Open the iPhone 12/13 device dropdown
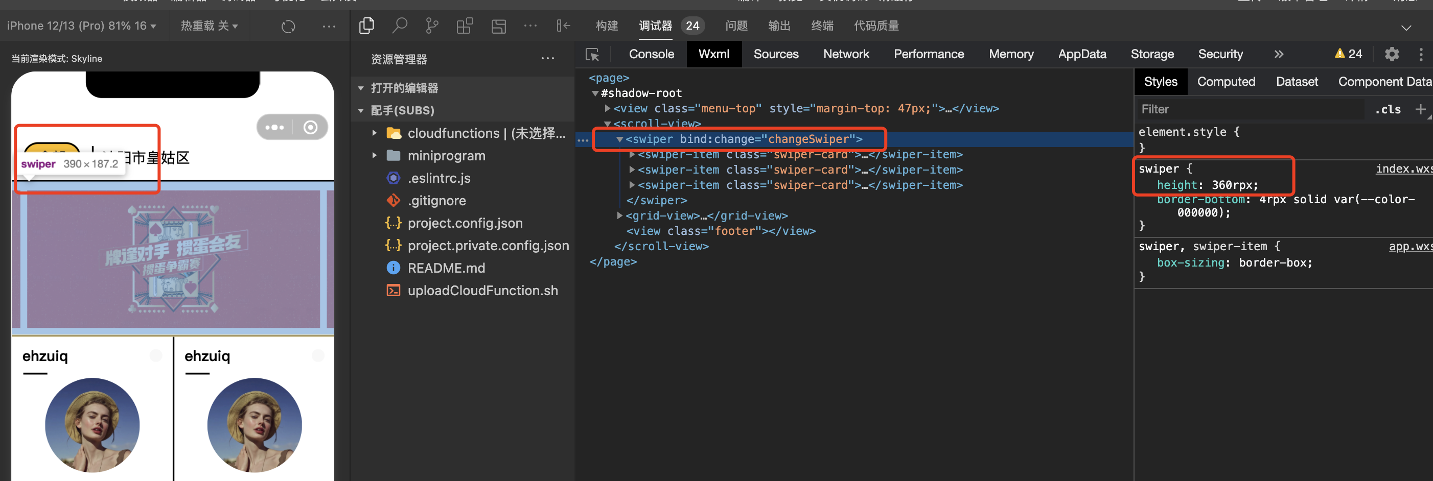The image size is (1433, 481). (x=81, y=26)
